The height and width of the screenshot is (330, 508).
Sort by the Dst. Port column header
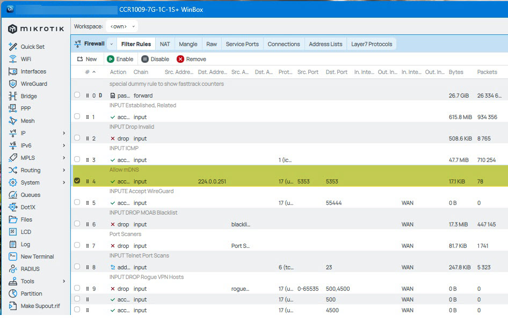point(337,72)
